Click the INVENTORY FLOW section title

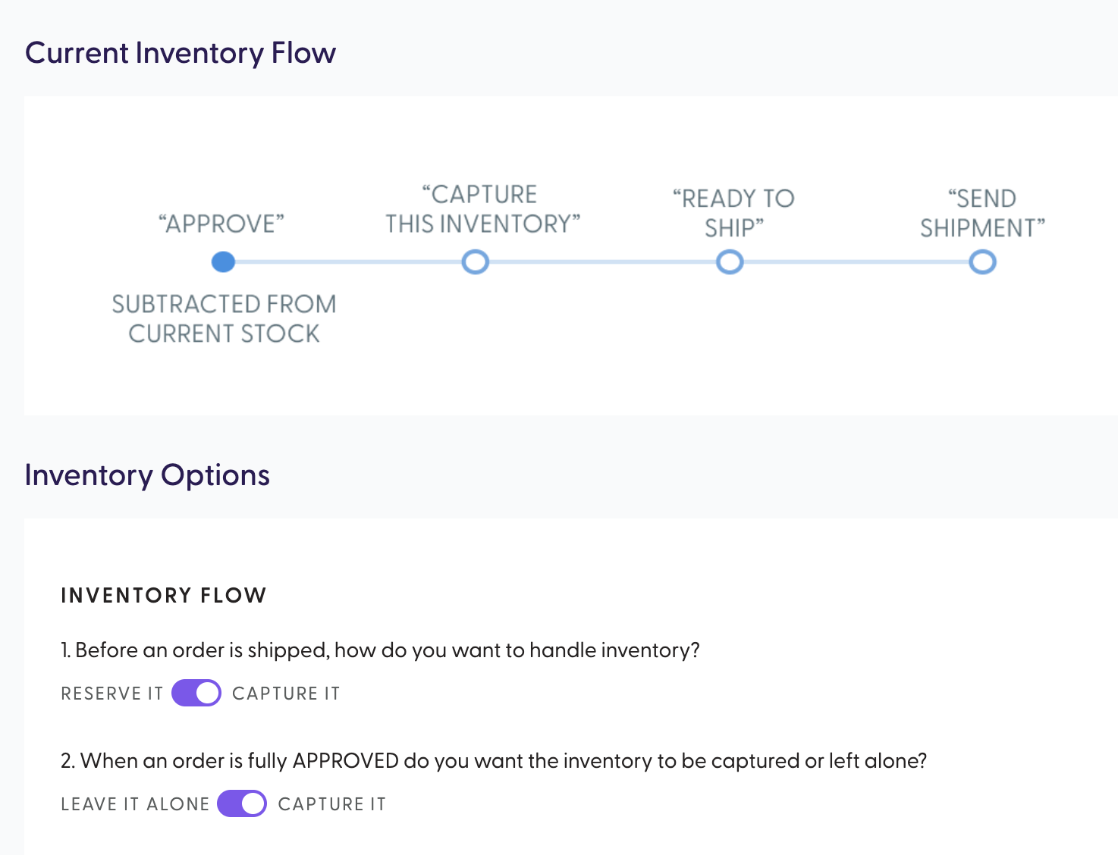pos(164,596)
